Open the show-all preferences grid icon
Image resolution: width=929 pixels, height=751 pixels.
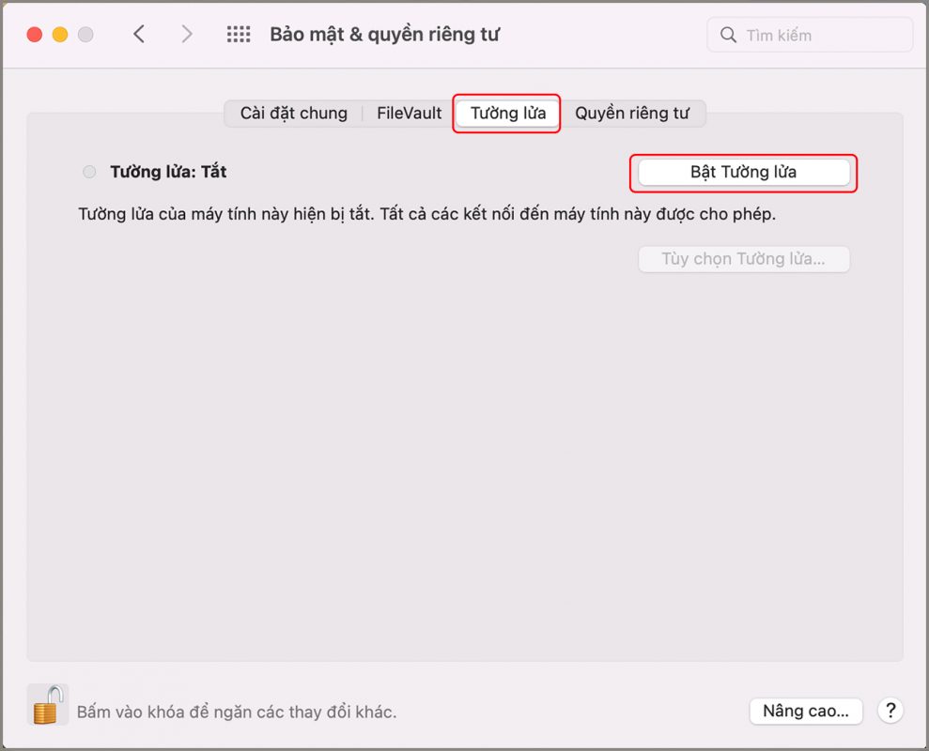pyautogui.click(x=239, y=35)
